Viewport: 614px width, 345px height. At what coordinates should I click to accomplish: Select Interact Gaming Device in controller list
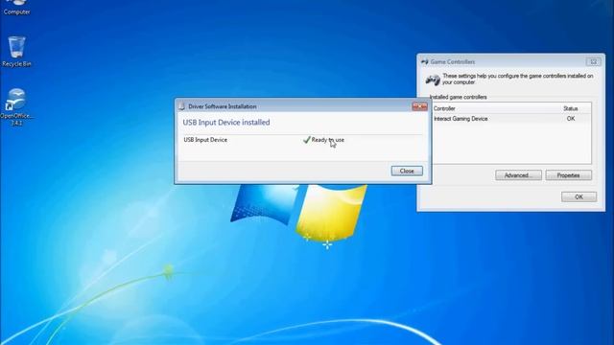coord(460,119)
